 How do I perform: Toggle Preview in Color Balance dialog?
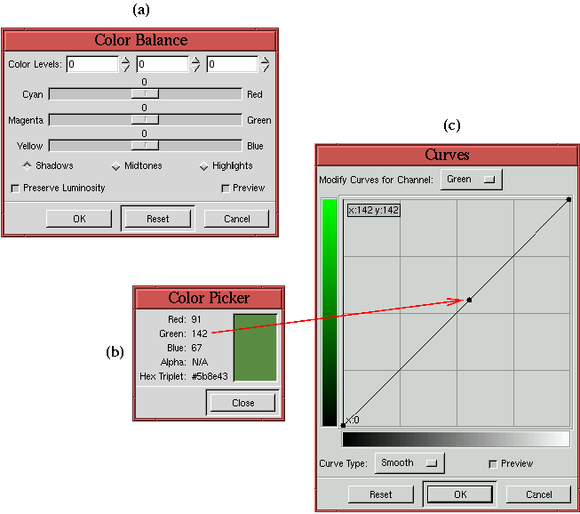pyautogui.click(x=226, y=189)
